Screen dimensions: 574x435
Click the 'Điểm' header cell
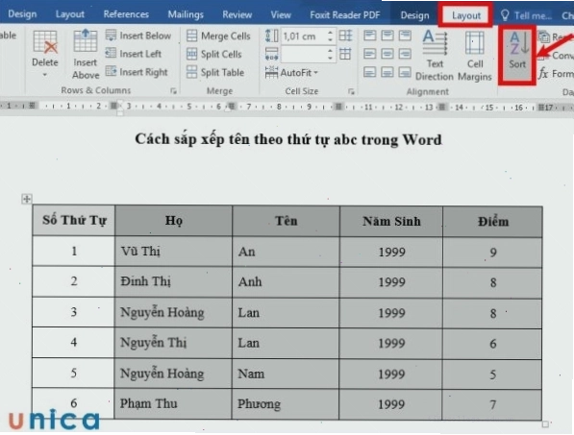point(492,222)
